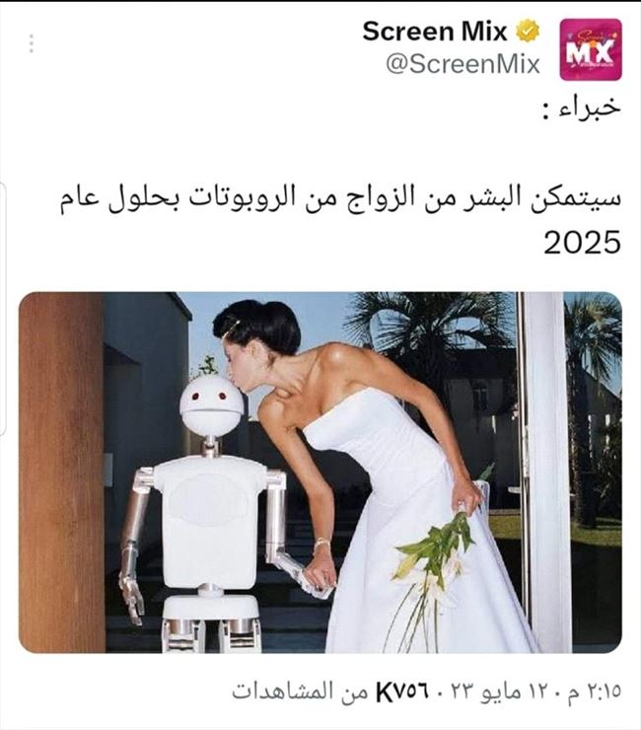This screenshot has height=730, width=641.
Task: Open the Screen Mix display name
Action: point(434,32)
